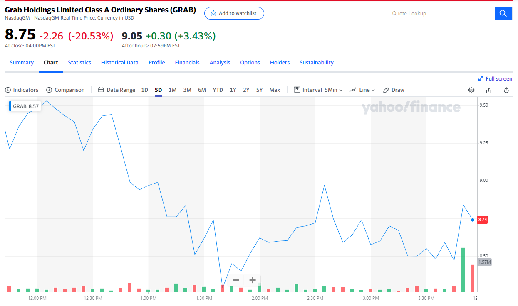
Task: Select the 5Y range
Action: pyautogui.click(x=259, y=90)
